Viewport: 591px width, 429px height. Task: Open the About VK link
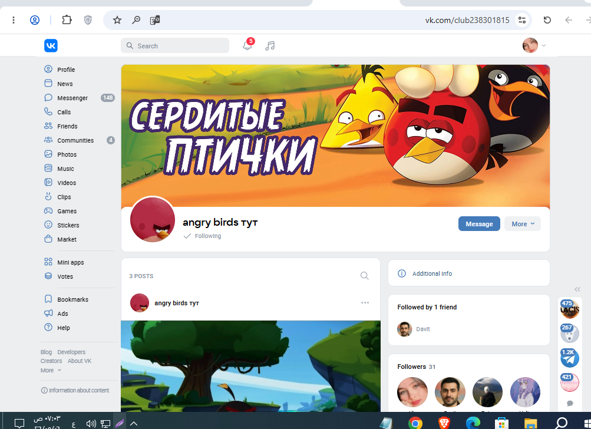pos(80,361)
